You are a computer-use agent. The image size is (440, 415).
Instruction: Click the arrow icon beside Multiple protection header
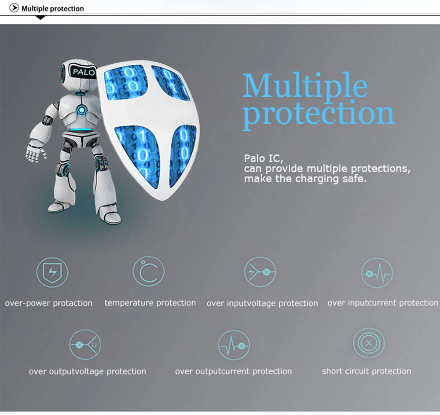[14, 8]
